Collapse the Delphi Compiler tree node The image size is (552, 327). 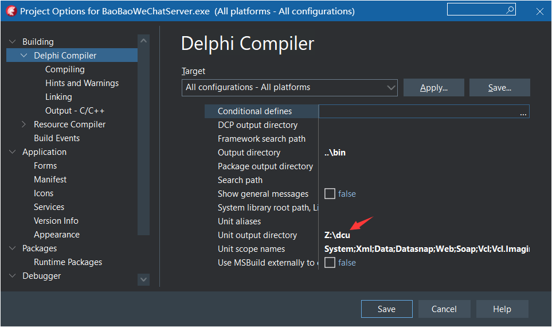[x=24, y=56]
